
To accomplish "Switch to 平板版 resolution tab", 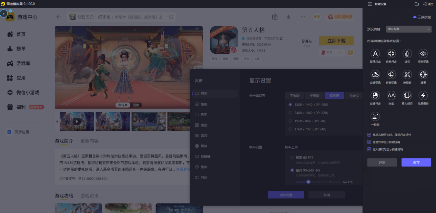I will tap(295, 96).
